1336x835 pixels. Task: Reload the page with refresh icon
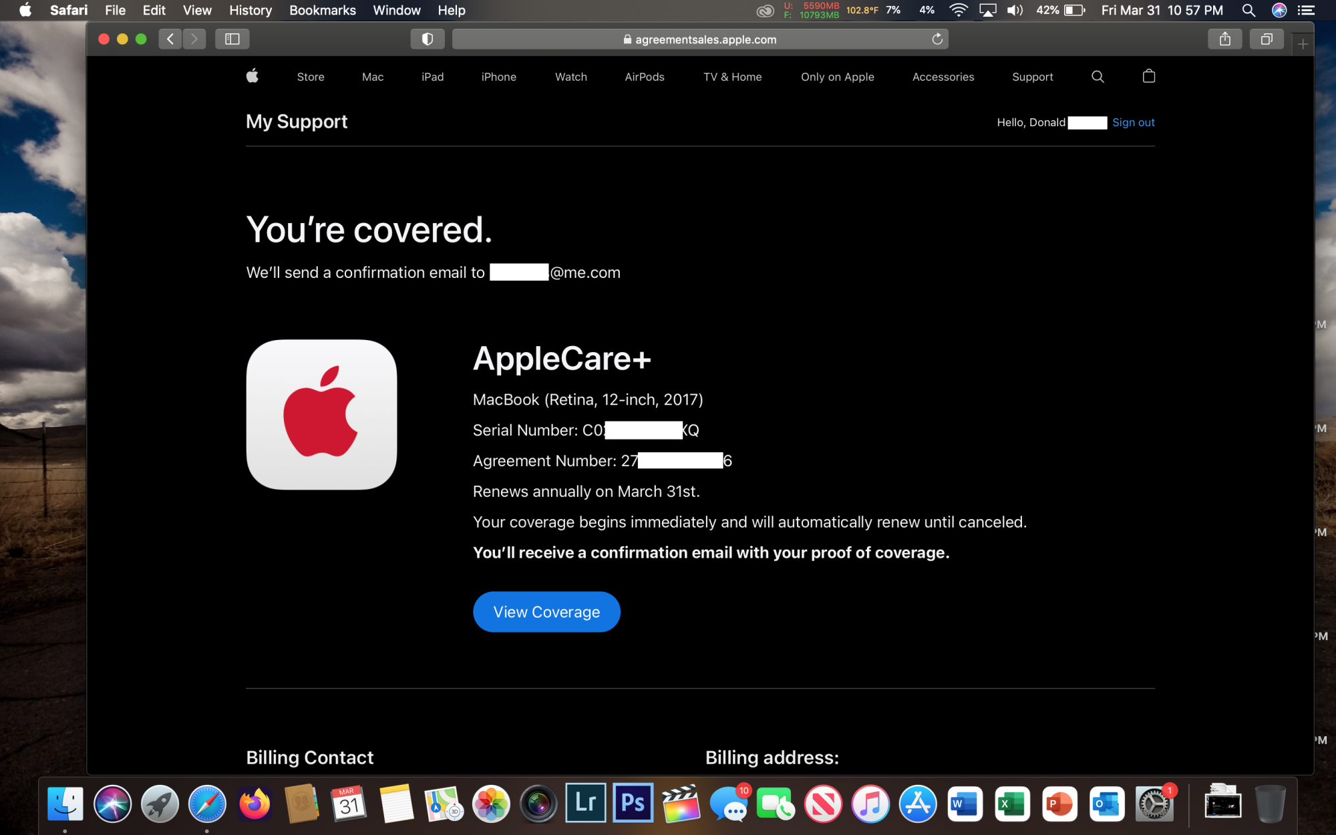pyautogui.click(x=937, y=39)
